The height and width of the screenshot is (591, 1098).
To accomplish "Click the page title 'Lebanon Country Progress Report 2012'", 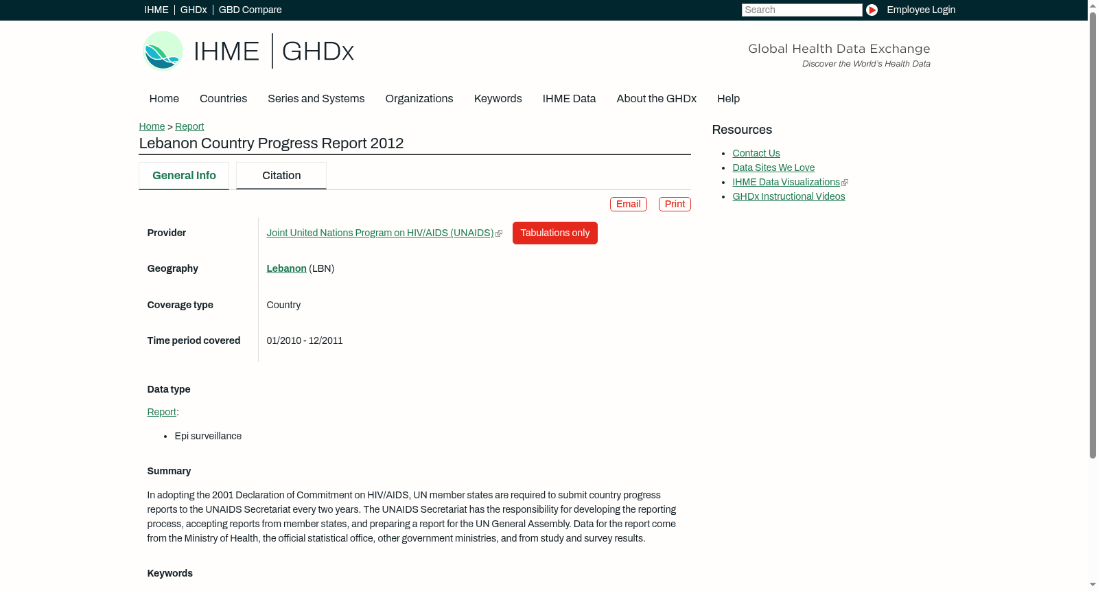I will tap(271, 143).
